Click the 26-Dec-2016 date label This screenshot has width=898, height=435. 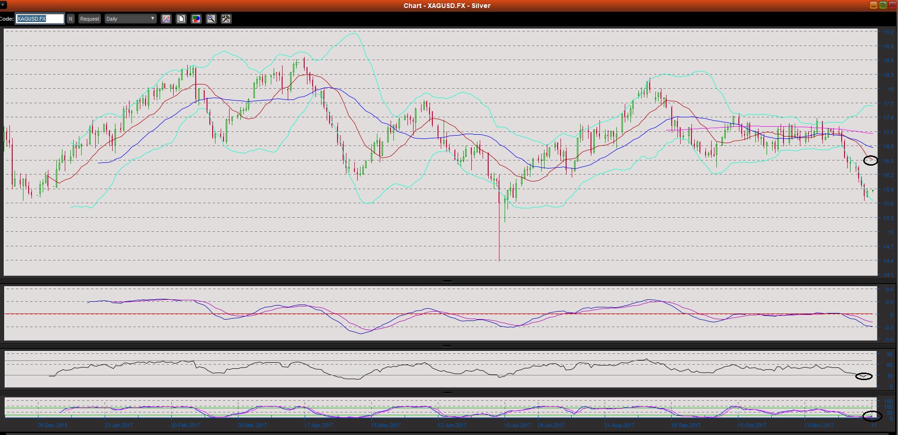click(53, 425)
